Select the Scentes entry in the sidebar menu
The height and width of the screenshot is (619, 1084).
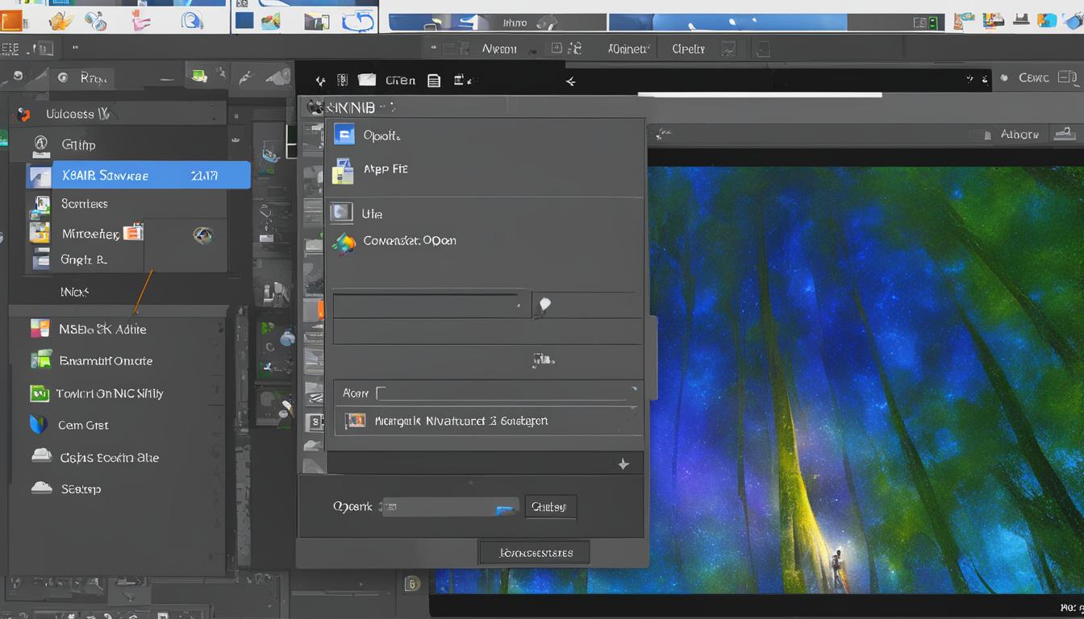[84, 204]
